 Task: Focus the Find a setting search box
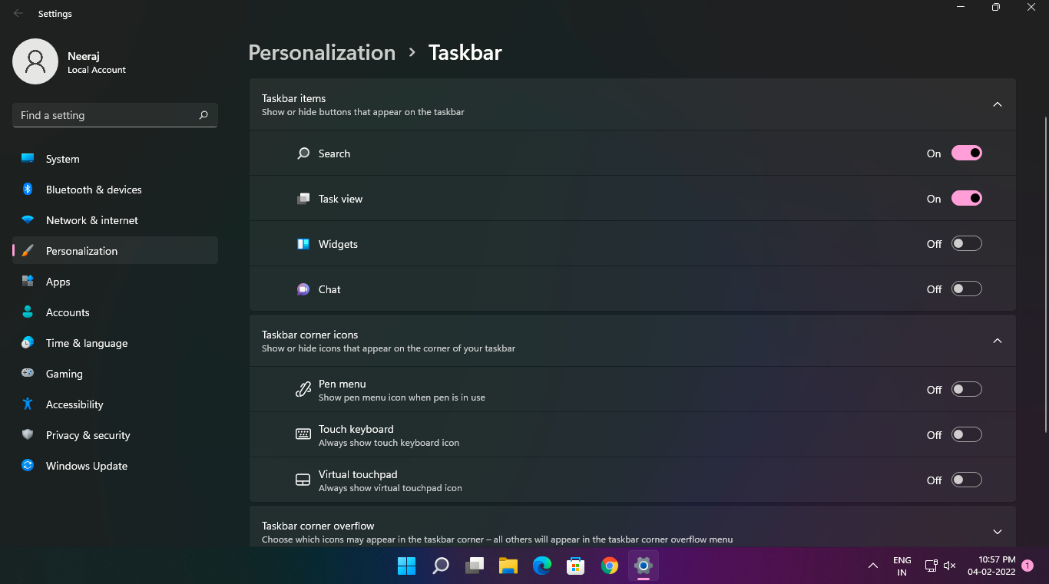[115, 115]
